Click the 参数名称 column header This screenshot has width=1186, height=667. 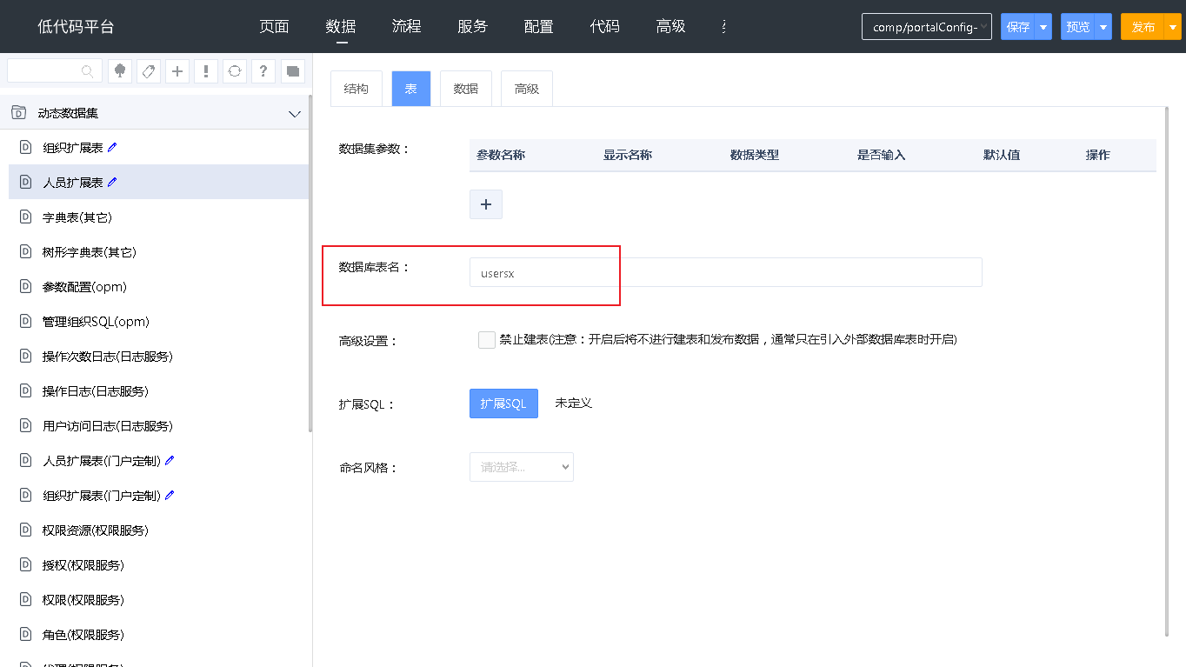click(x=501, y=155)
